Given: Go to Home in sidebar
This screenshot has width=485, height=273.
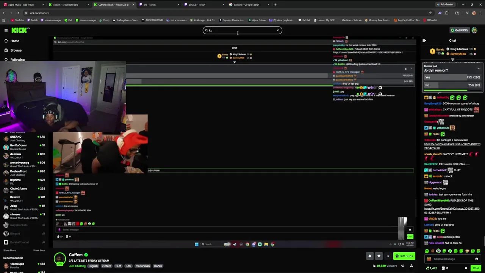Looking at the screenshot, I should pyautogui.click(x=15, y=41).
